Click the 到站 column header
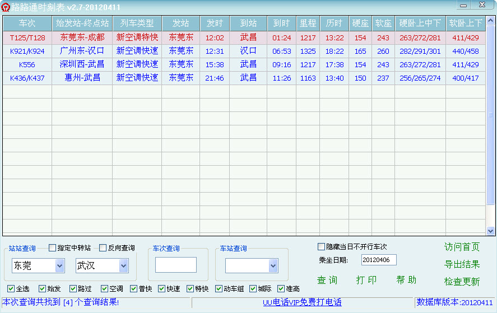 pos(248,23)
